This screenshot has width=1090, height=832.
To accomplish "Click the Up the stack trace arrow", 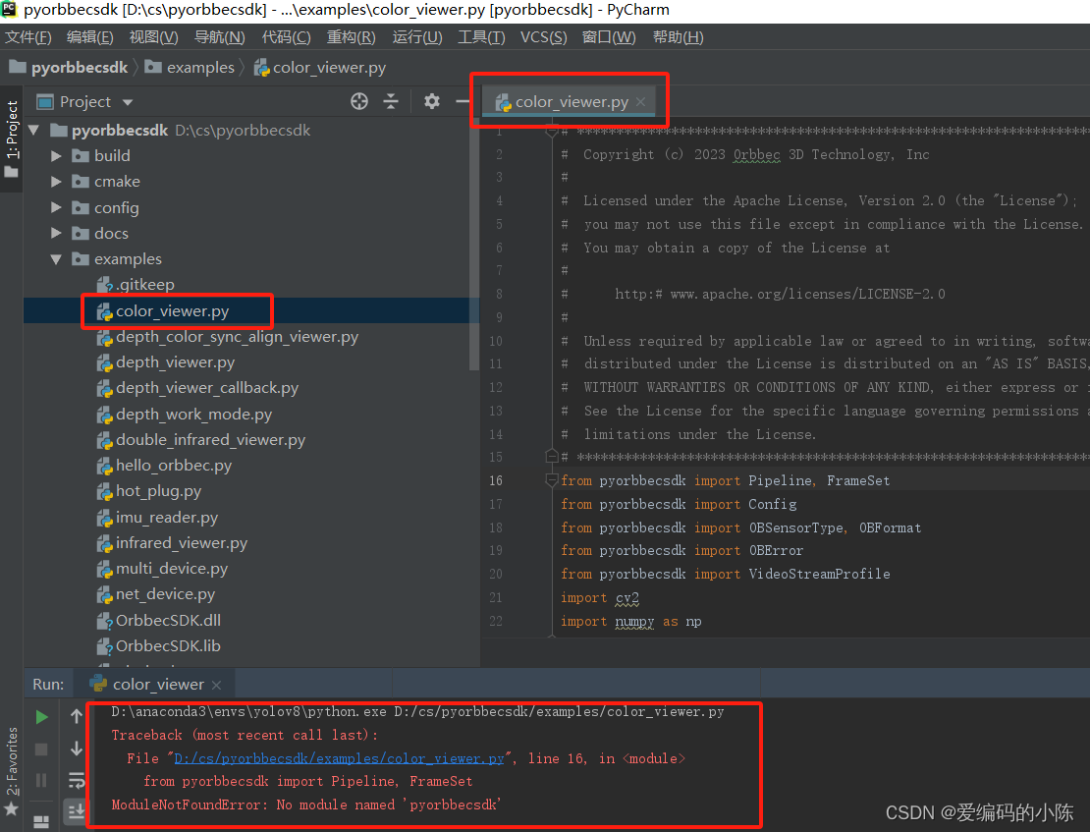I will pyautogui.click(x=77, y=716).
